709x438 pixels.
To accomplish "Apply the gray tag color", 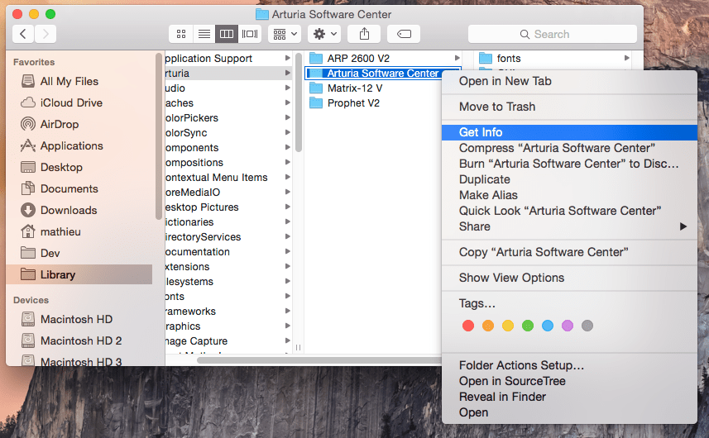I will pyautogui.click(x=587, y=326).
